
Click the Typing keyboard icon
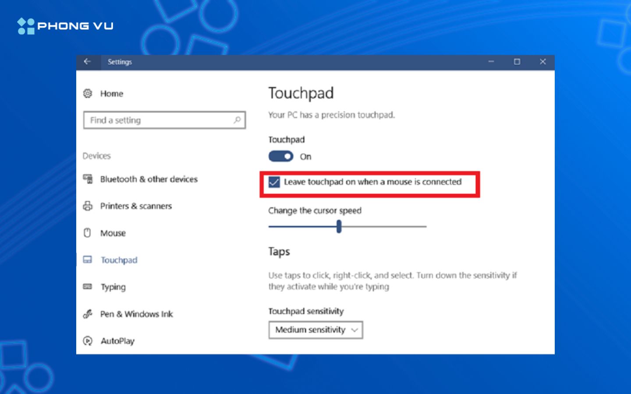coord(88,287)
